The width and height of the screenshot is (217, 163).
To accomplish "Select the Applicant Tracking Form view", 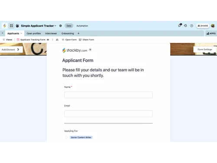I will tap(31, 40).
